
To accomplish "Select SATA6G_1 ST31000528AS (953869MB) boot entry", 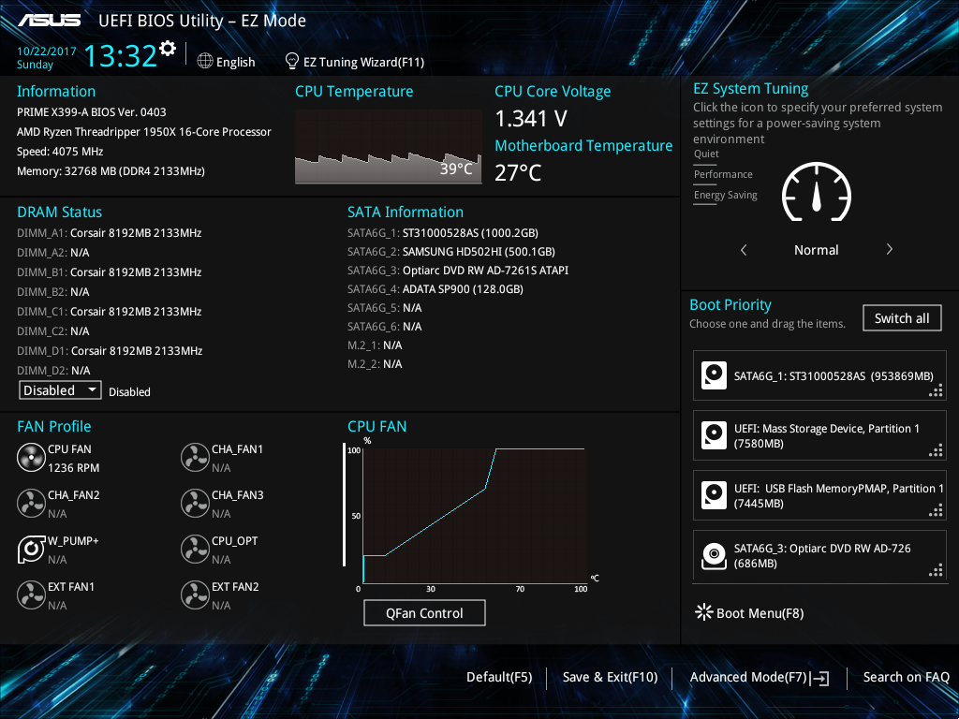I will click(x=819, y=375).
